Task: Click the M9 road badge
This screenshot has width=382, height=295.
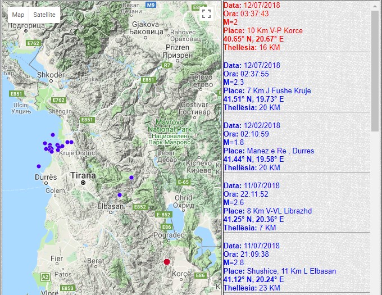Action: pyautogui.click(x=151, y=5)
